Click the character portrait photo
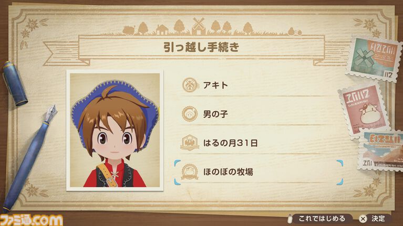The image size is (403, 226). coord(115,131)
